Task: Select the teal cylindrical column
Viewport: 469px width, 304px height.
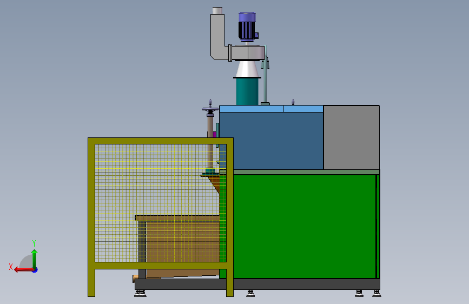Action: coord(247,91)
